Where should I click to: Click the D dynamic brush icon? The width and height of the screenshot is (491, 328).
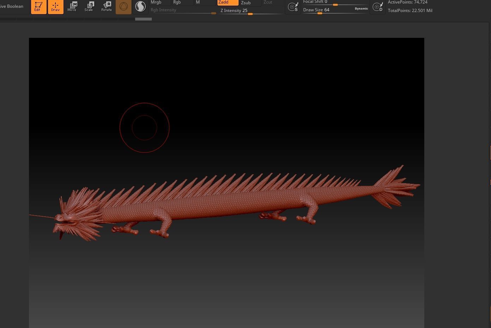[x=378, y=7]
